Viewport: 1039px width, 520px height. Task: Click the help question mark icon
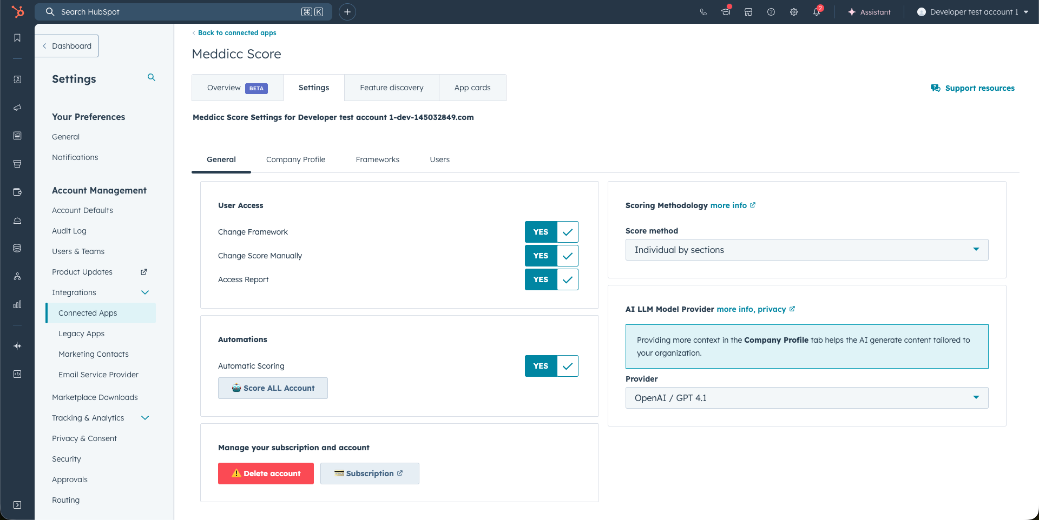771,12
